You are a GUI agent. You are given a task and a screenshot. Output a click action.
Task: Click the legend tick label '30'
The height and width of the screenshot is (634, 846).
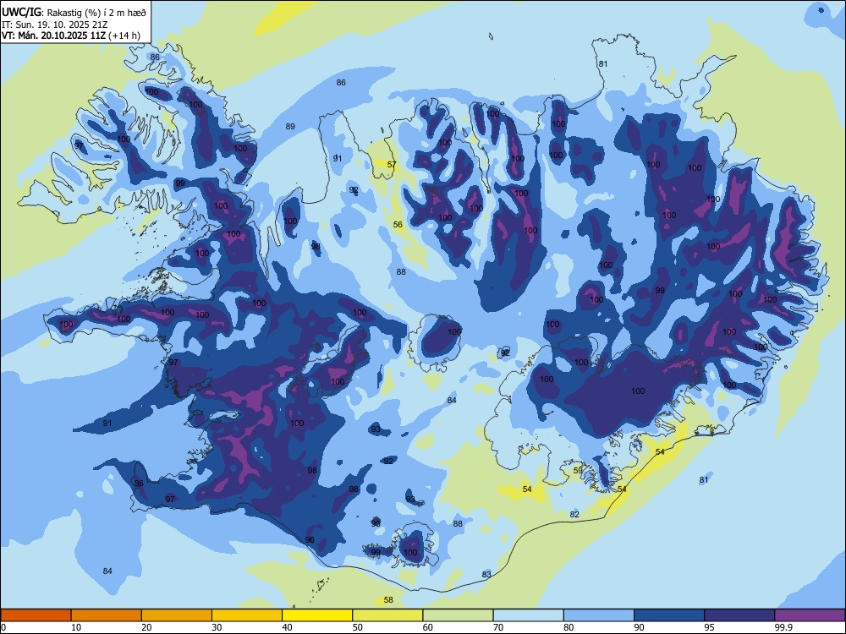click(217, 627)
